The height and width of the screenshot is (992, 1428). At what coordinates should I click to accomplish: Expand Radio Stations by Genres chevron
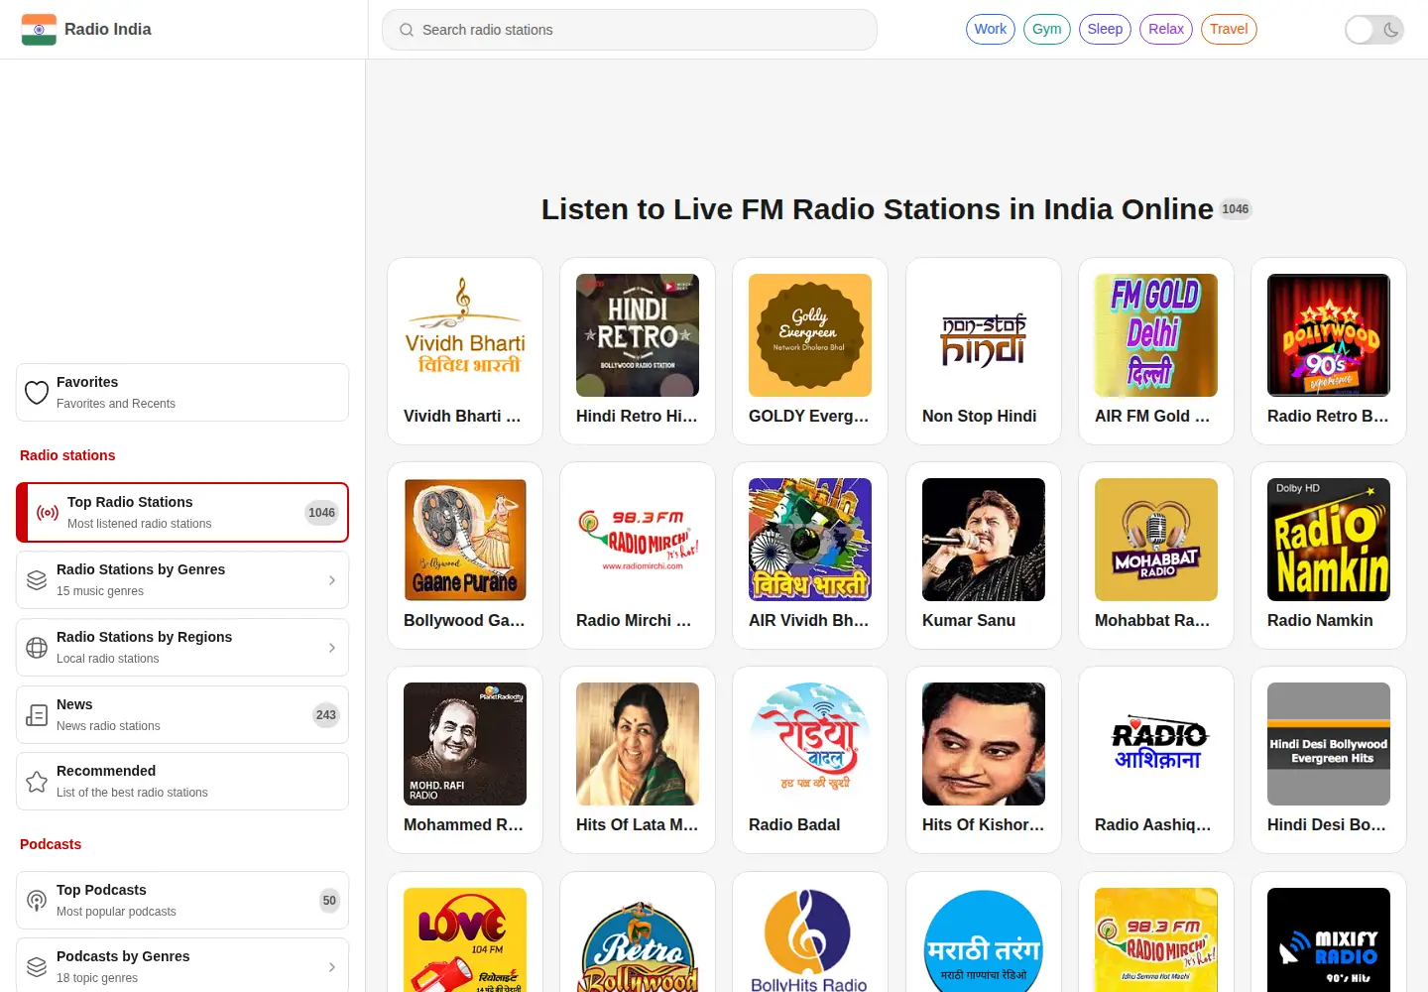pos(332,580)
